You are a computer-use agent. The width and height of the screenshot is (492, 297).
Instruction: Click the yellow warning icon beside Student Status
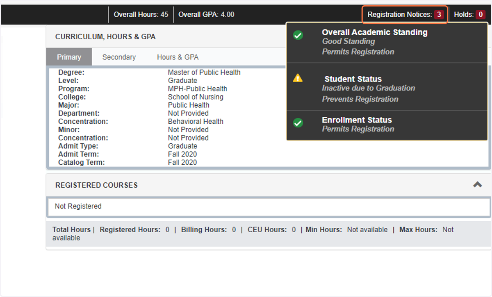point(298,78)
